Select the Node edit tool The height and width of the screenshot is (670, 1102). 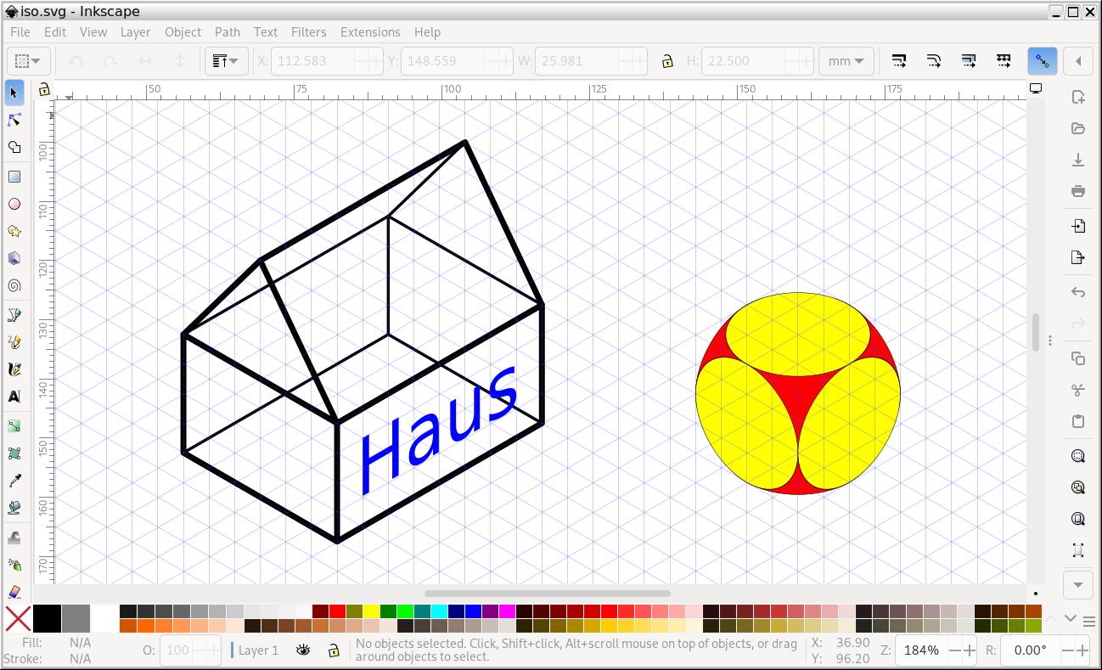(x=14, y=120)
